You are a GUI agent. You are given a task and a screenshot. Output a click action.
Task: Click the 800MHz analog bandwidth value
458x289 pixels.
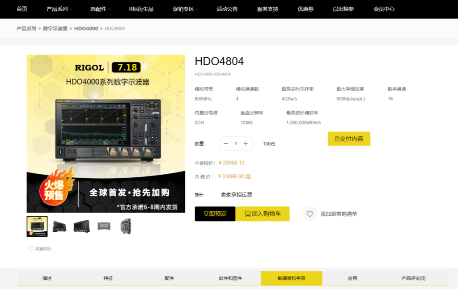point(204,99)
